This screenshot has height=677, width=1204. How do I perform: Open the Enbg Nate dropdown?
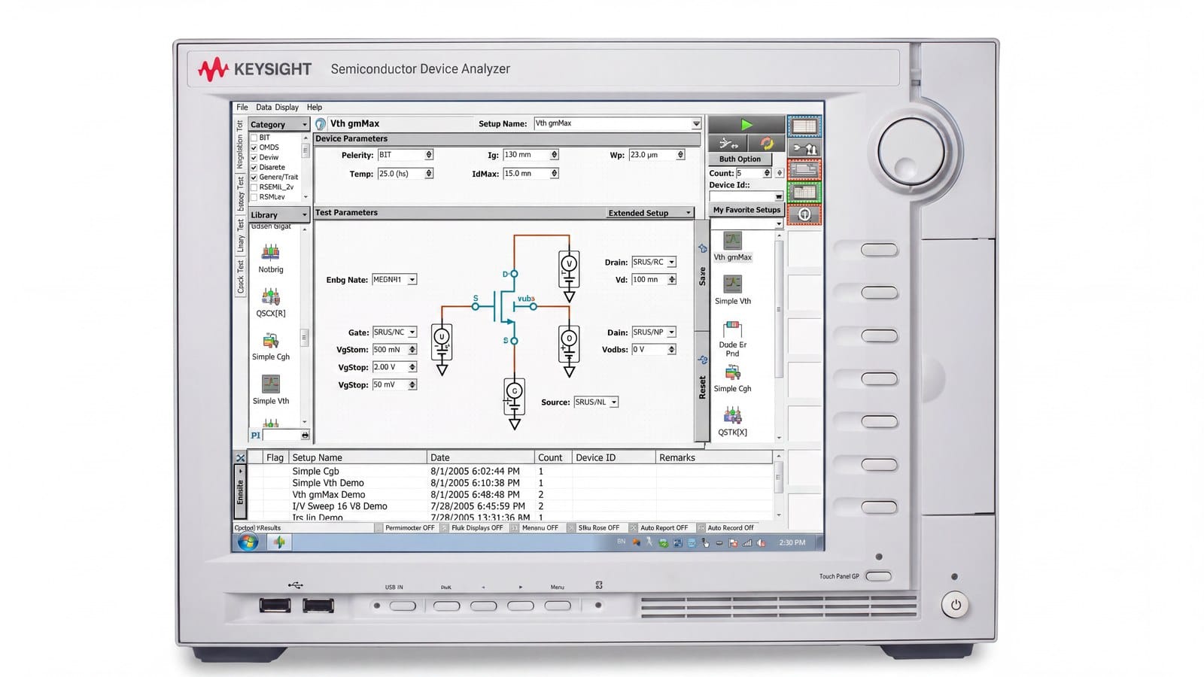[394, 280]
